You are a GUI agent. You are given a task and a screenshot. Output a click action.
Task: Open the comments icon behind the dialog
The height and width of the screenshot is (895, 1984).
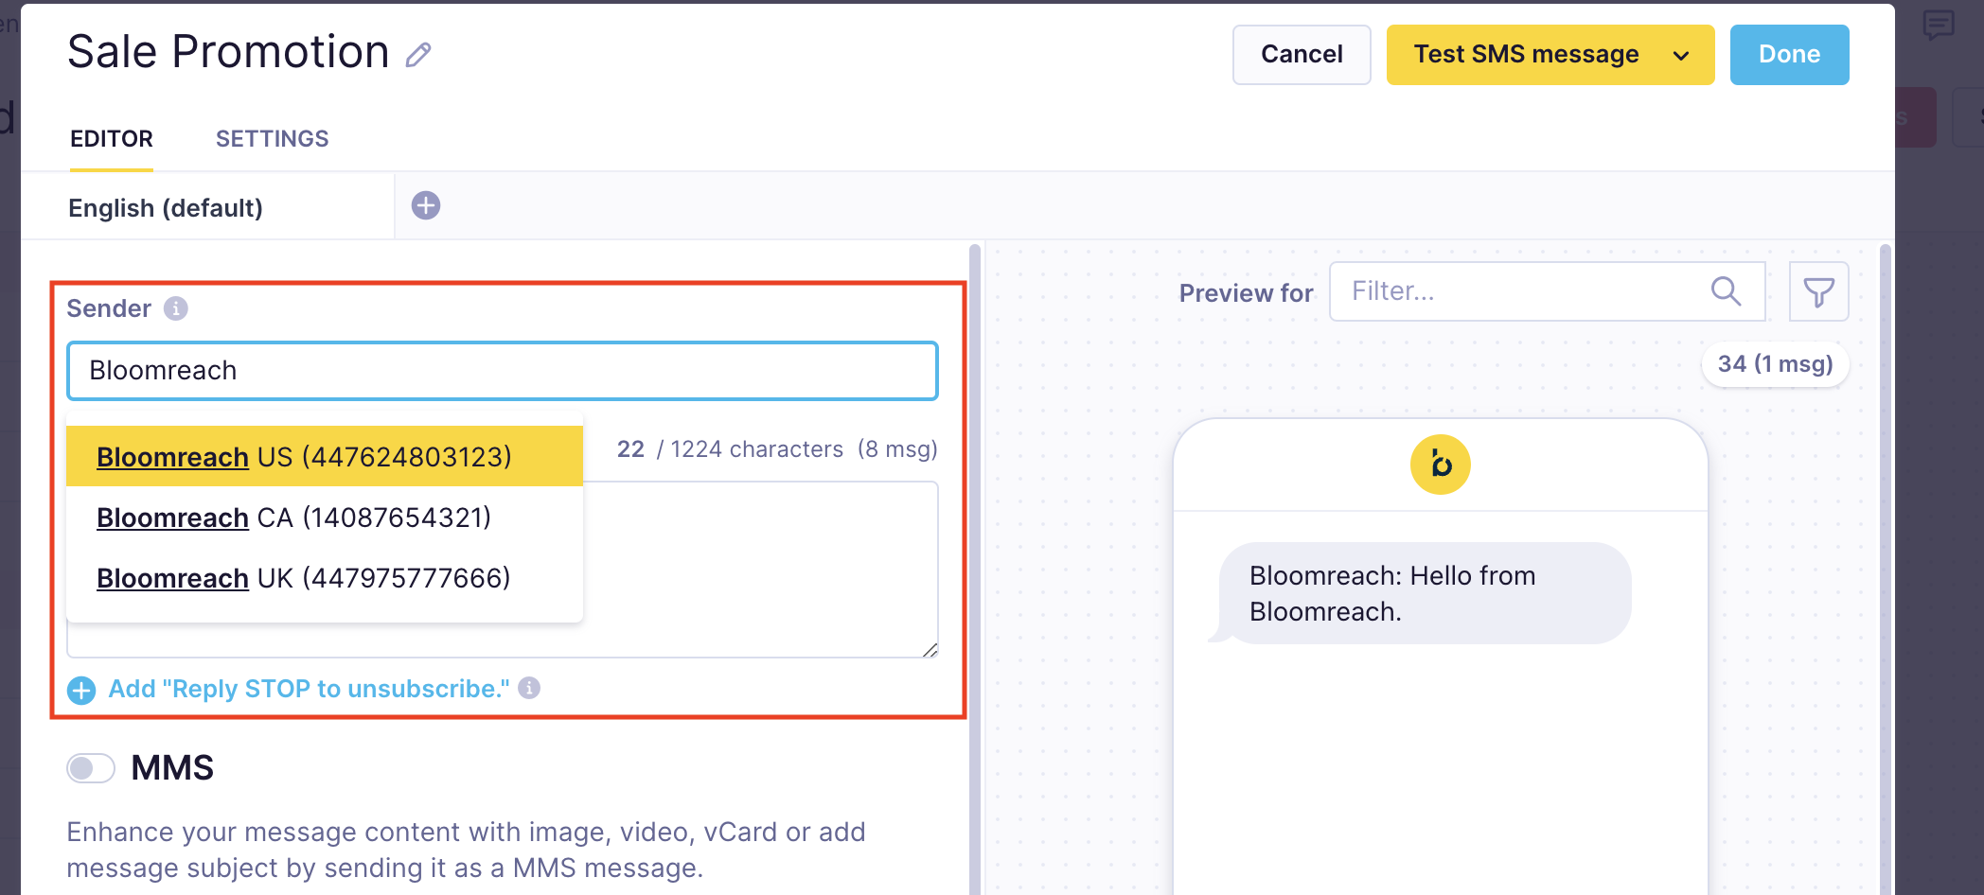point(1939,25)
